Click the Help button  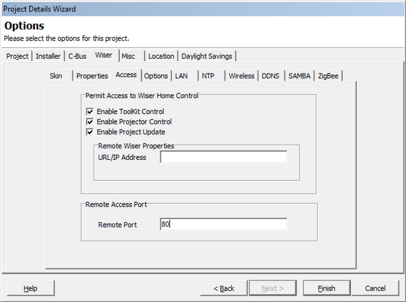click(31, 288)
